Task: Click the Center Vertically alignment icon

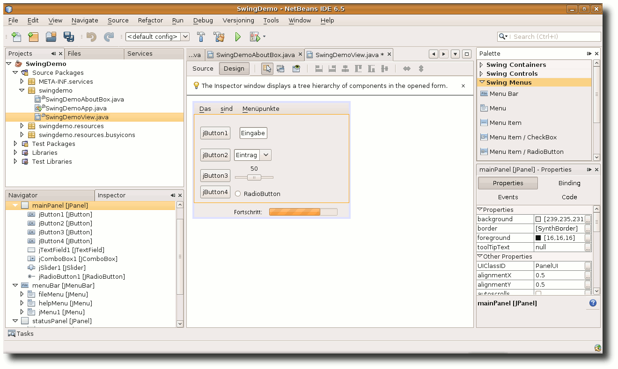Action: pos(385,69)
